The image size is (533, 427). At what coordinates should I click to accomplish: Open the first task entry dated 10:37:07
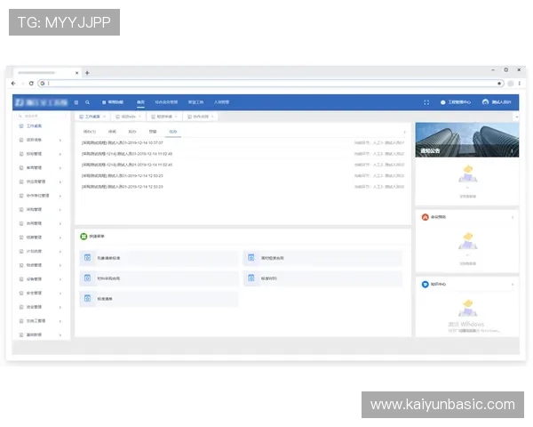coord(123,142)
